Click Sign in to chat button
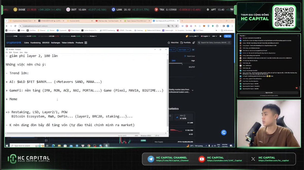The image size is (304, 170). tap(269, 93)
